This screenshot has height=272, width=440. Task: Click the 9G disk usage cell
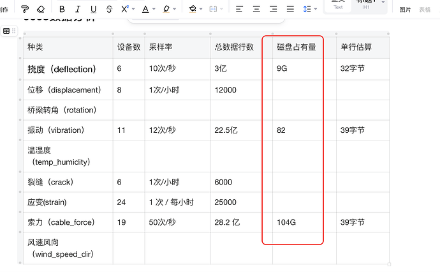tap(304, 69)
